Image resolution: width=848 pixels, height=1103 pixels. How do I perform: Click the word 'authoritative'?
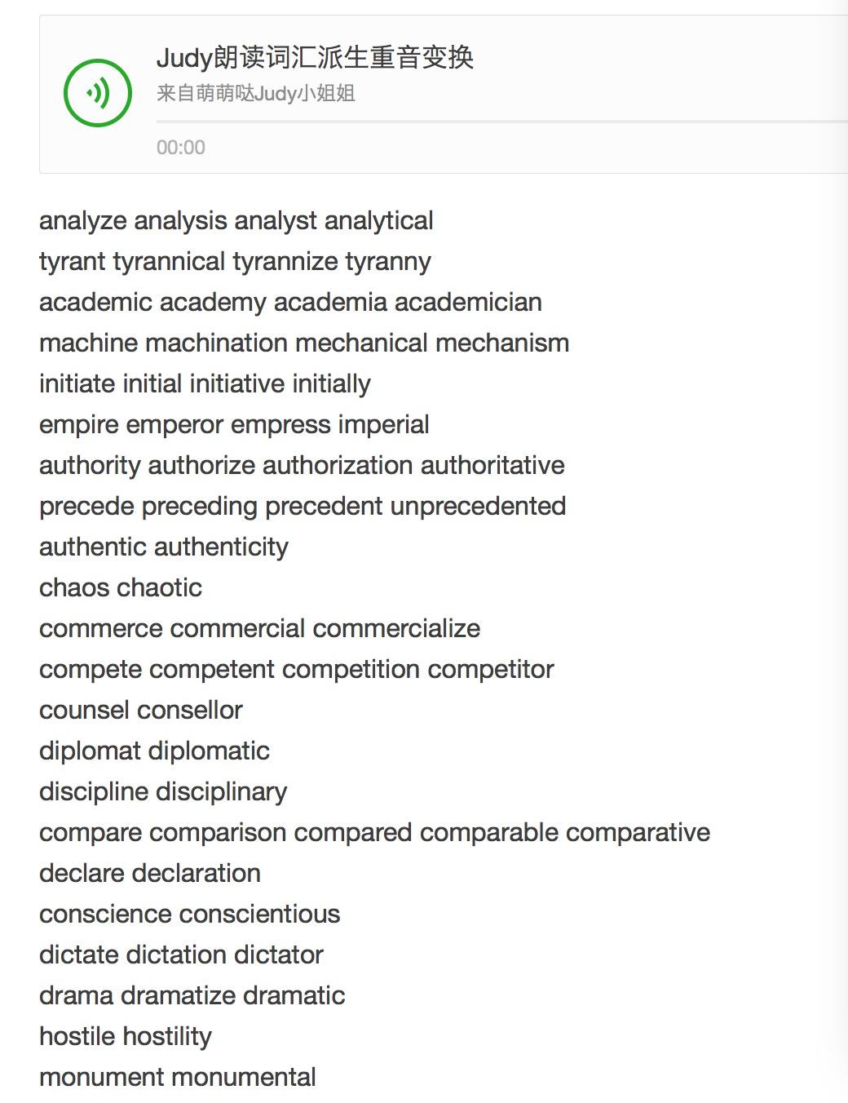pyautogui.click(x=492, y=466)
